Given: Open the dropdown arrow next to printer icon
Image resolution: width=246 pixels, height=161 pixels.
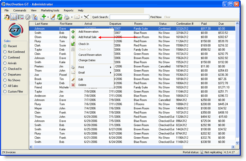Looking at the screenshot, I should [x=72, y=17].
